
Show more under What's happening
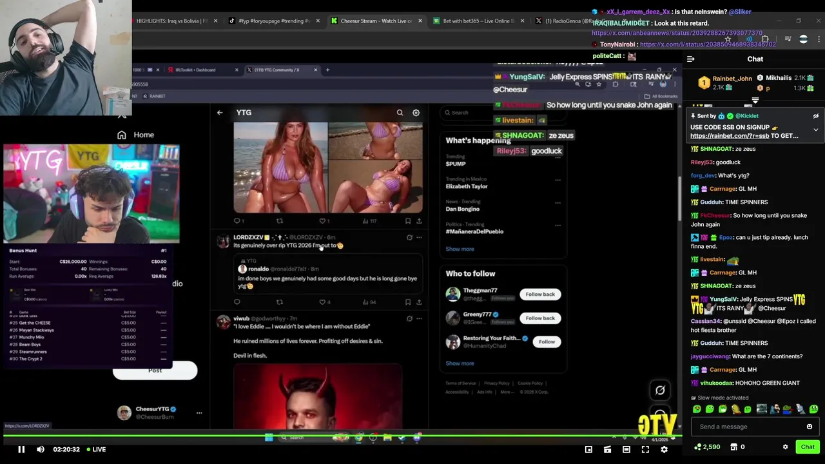(460, 249)
